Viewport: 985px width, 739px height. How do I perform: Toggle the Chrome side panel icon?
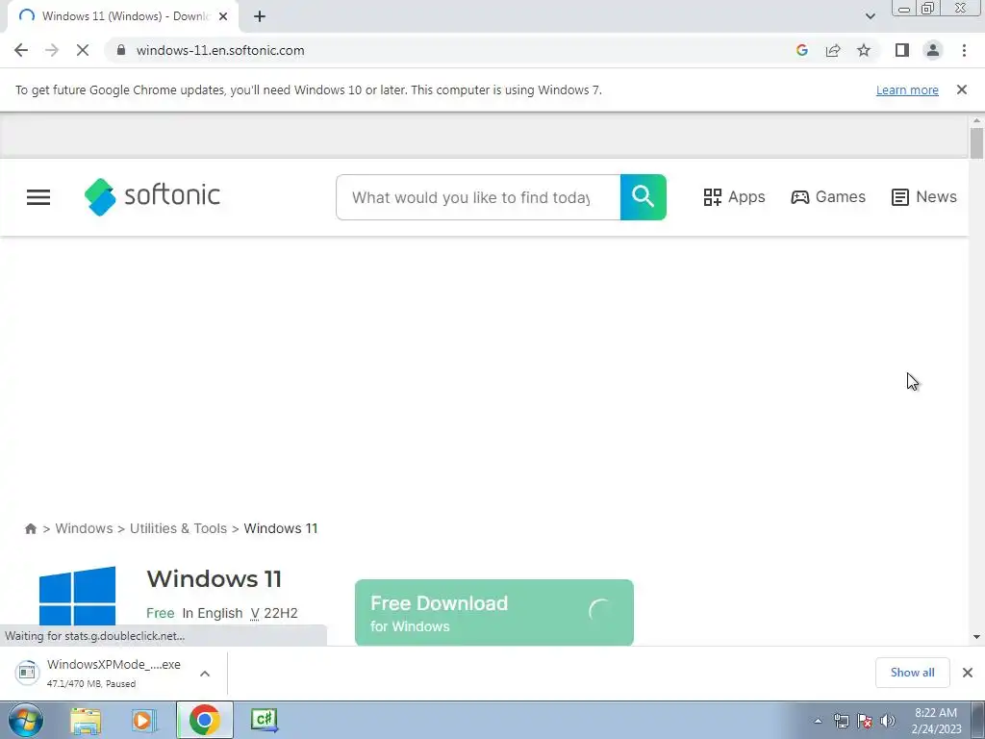click(x=902, y=50)
